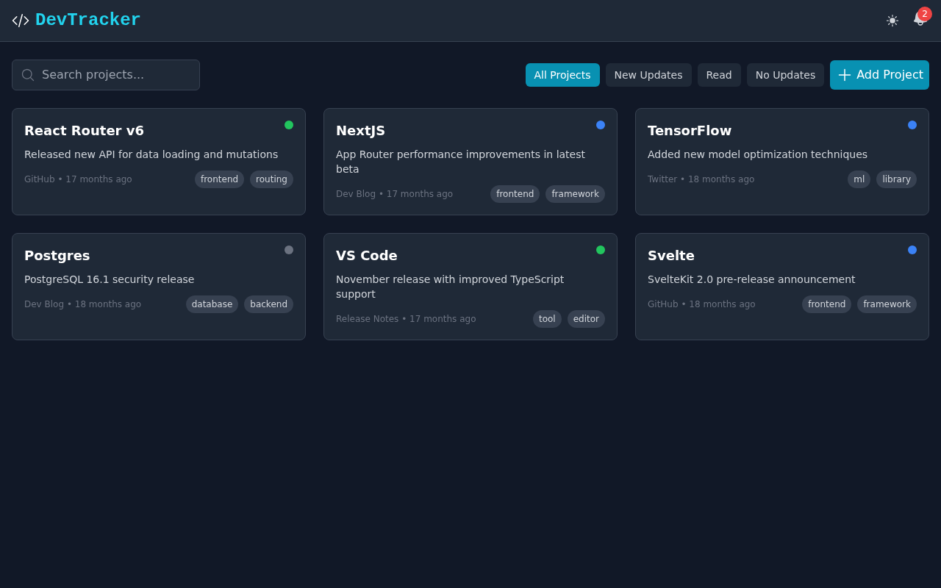Image resolution: width=941 pixels, height=588 pixels.
Task: Click the library tag on TensorFlow card
Action: [x=896, y=179]
